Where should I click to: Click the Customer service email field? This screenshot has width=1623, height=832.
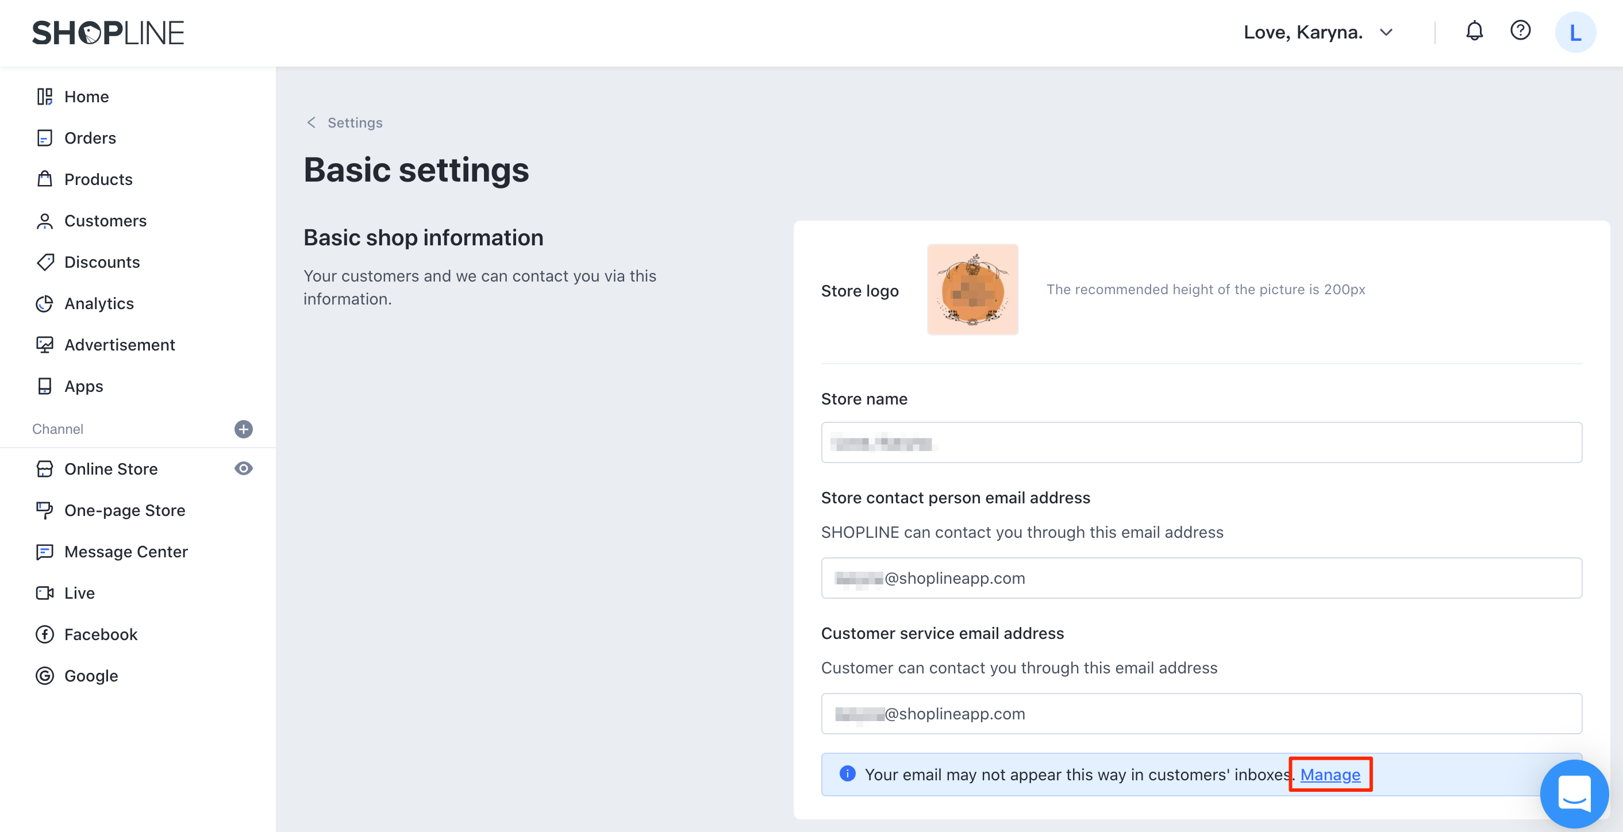[1201, 714]
